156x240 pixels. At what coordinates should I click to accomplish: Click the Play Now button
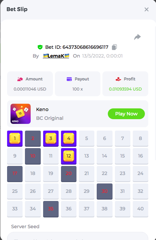click(x=126, y=114)
